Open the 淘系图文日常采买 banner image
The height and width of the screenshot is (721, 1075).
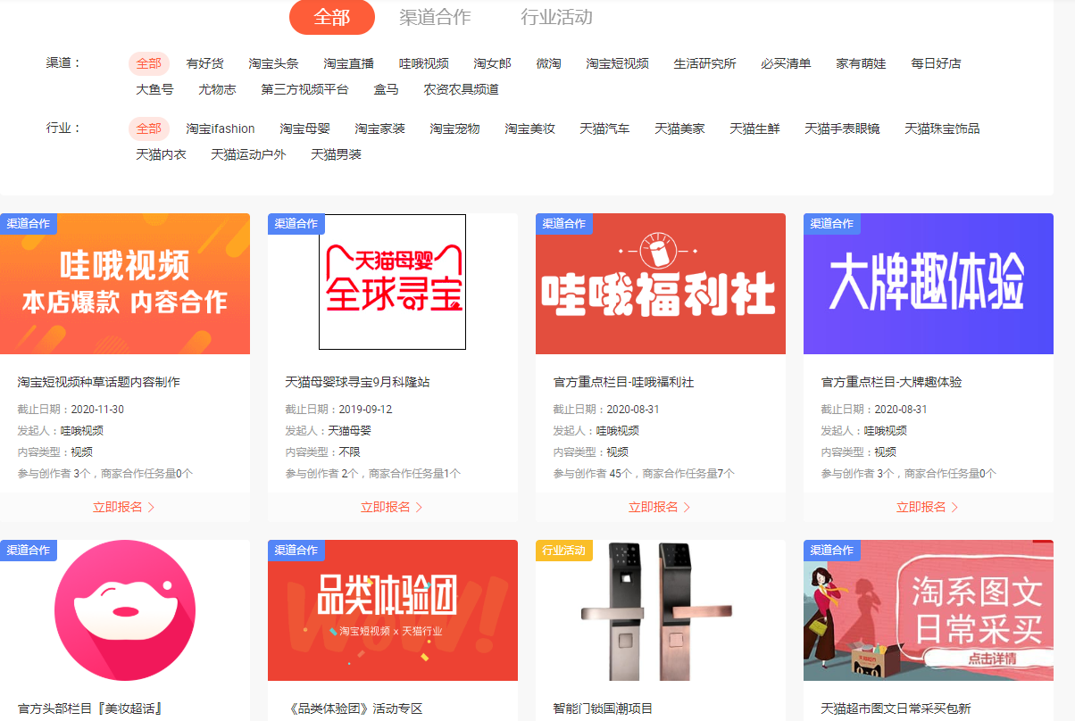(x=929, y=610)
